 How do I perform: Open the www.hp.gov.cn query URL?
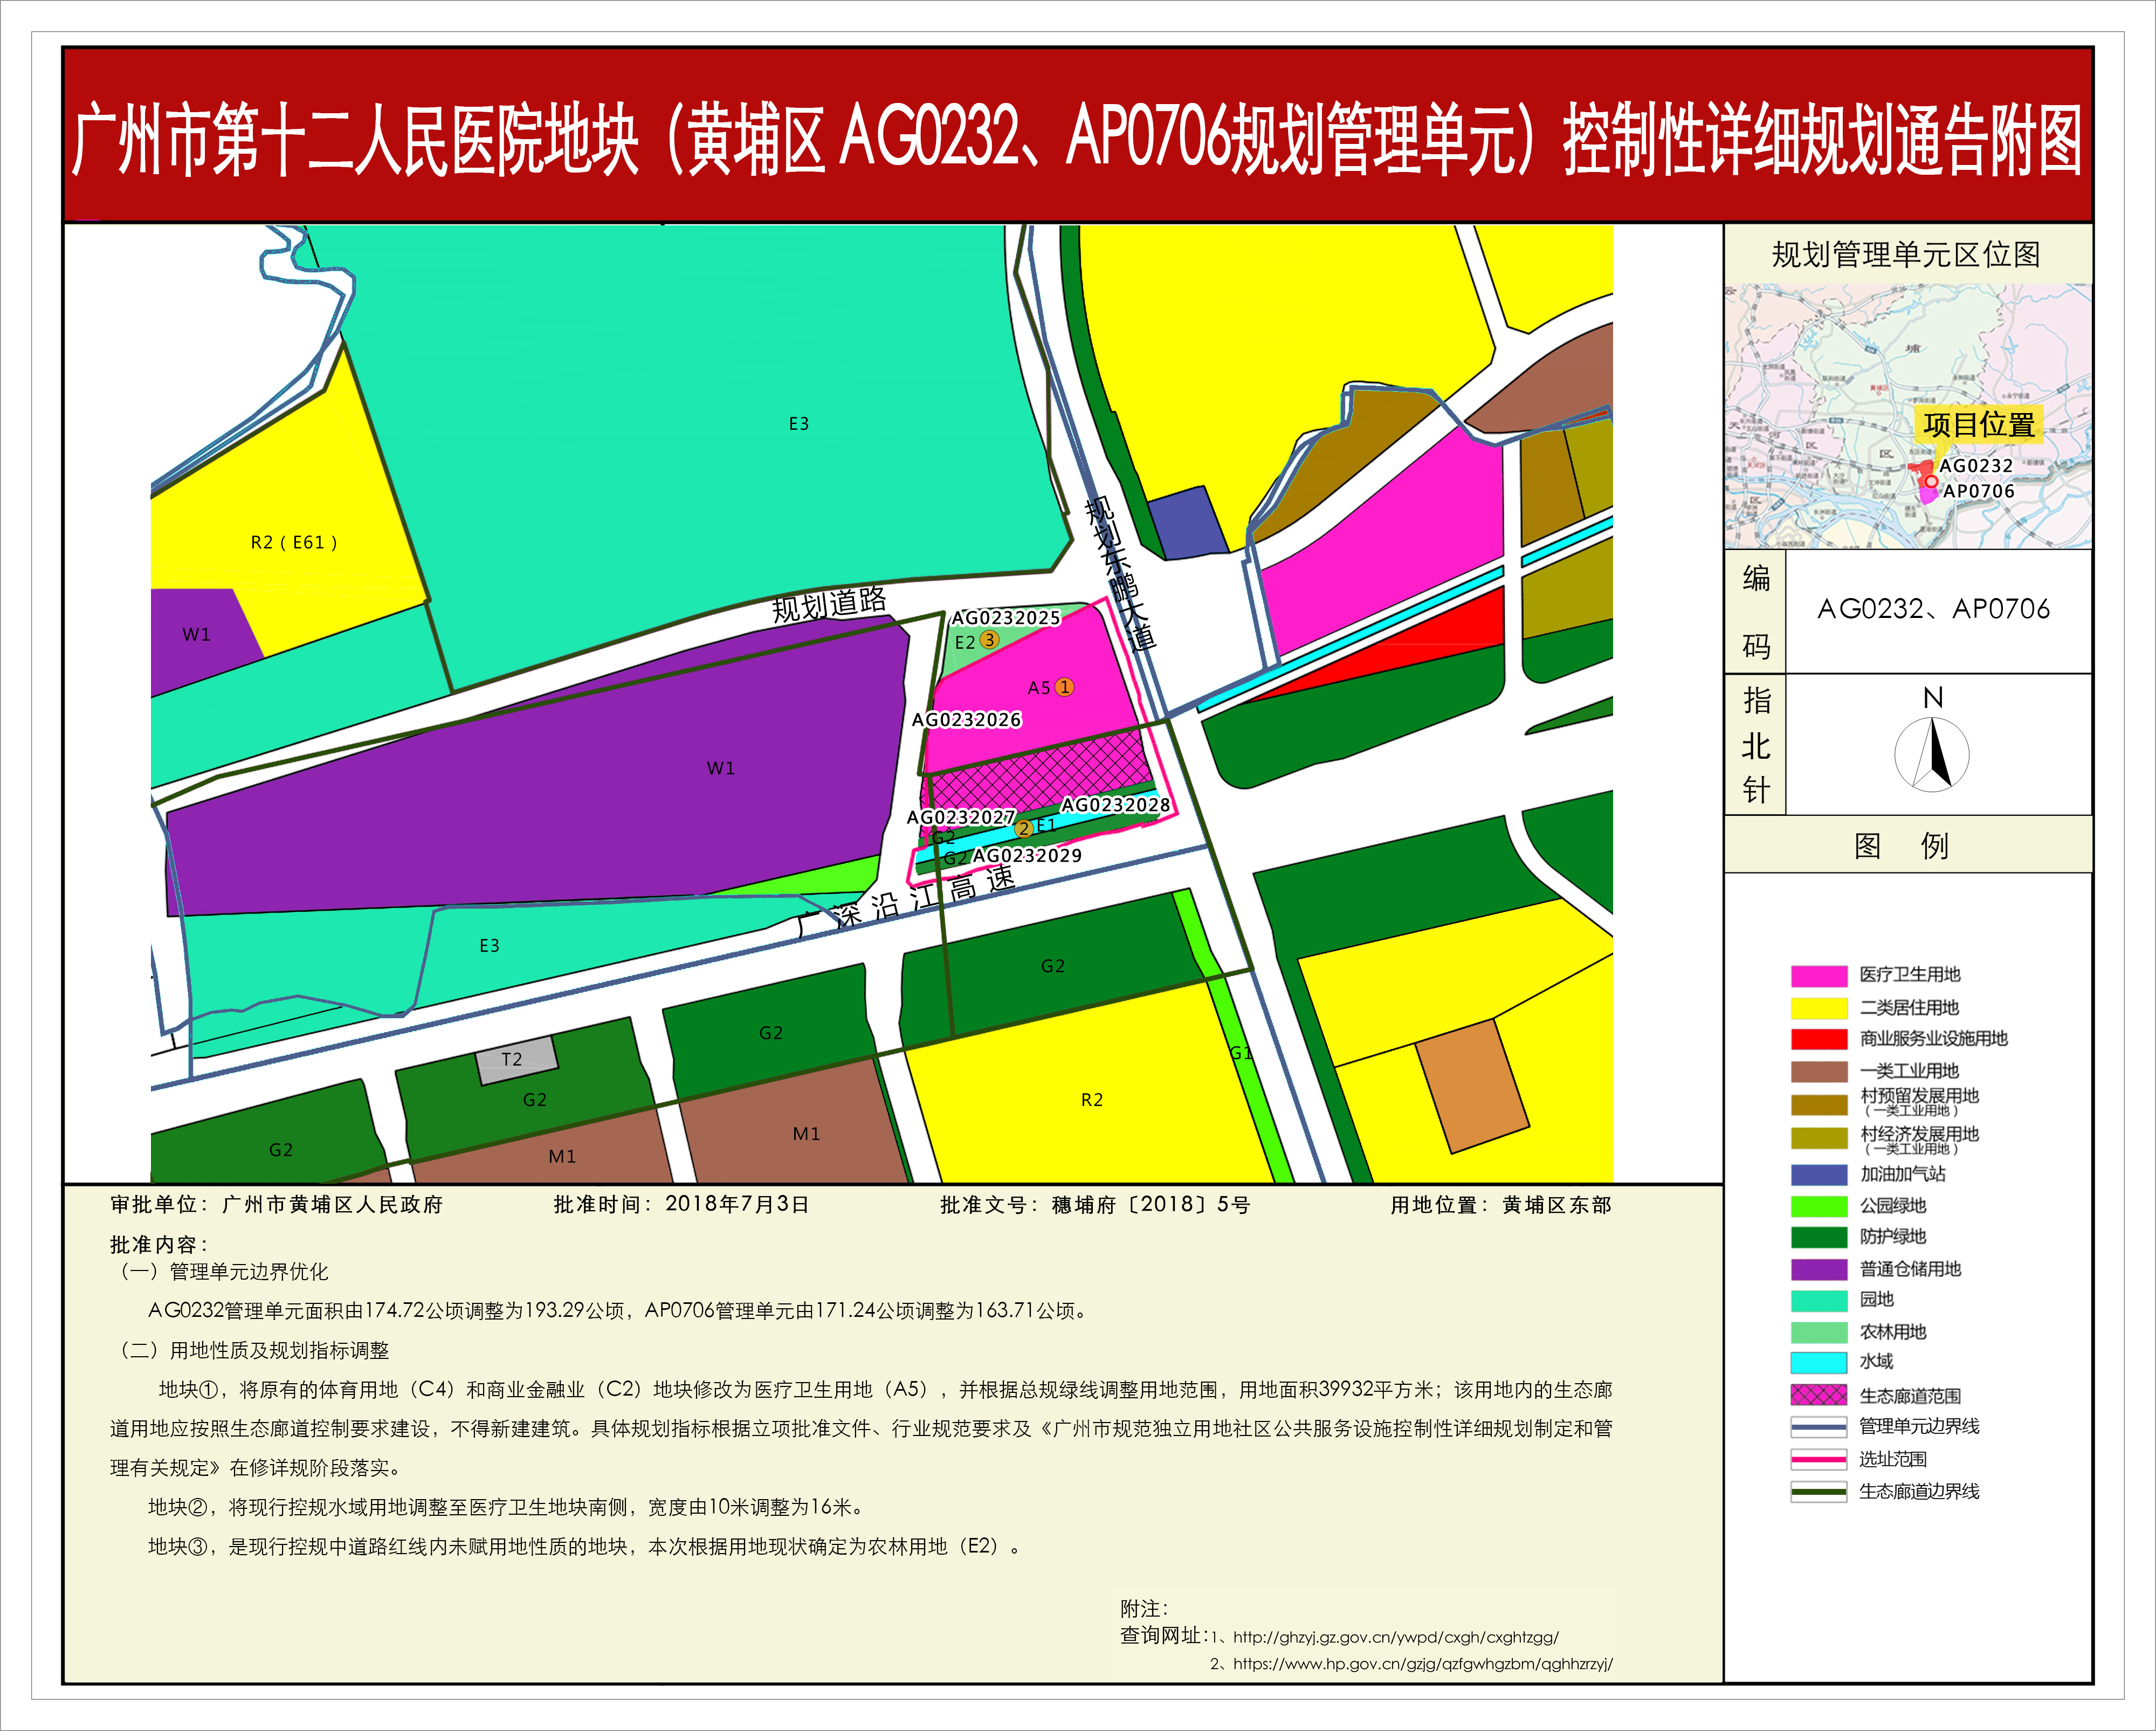1422,1664
